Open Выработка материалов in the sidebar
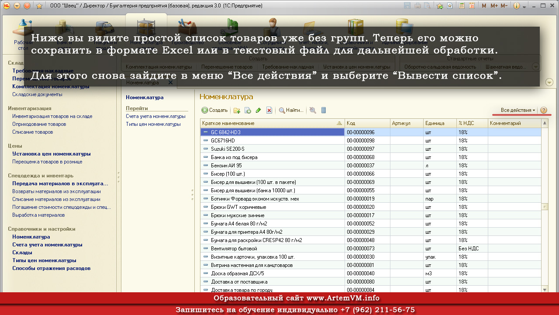This screenshot has width=559, height=315. pos(38,215)
